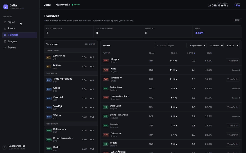
Task: Click Gameweek 8 in the header
Action: [x=63, y=5]
